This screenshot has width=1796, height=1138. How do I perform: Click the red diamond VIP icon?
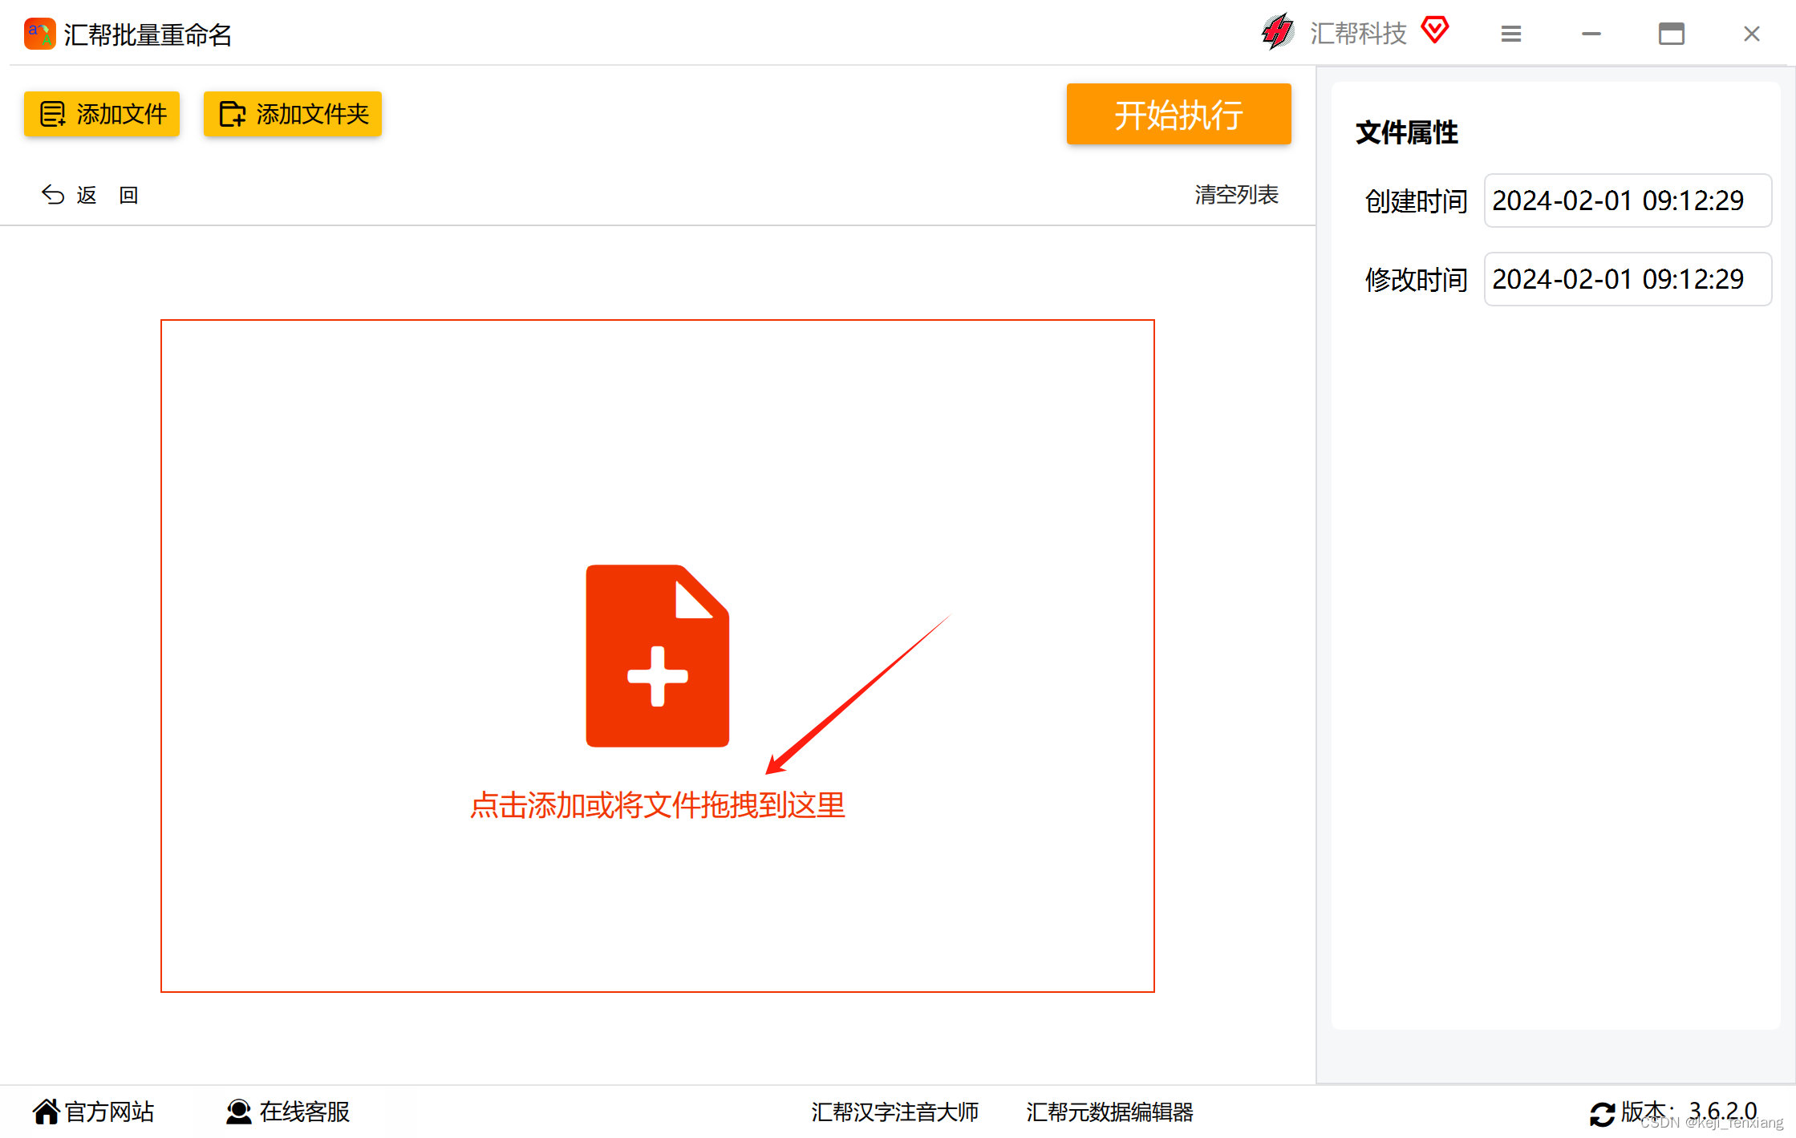pos(1435,30)
